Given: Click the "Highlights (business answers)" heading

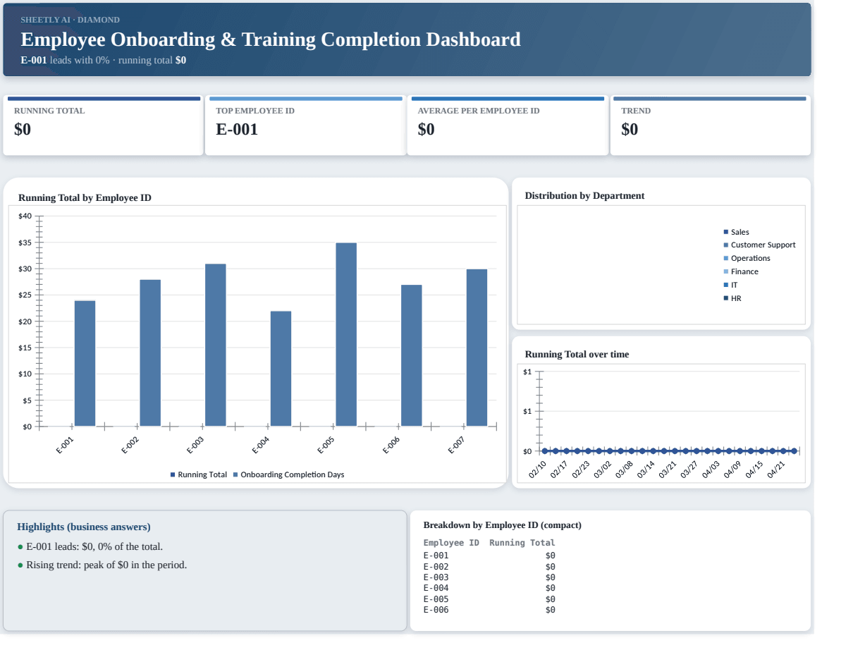Looking at the screenshot, I should 84,527.
